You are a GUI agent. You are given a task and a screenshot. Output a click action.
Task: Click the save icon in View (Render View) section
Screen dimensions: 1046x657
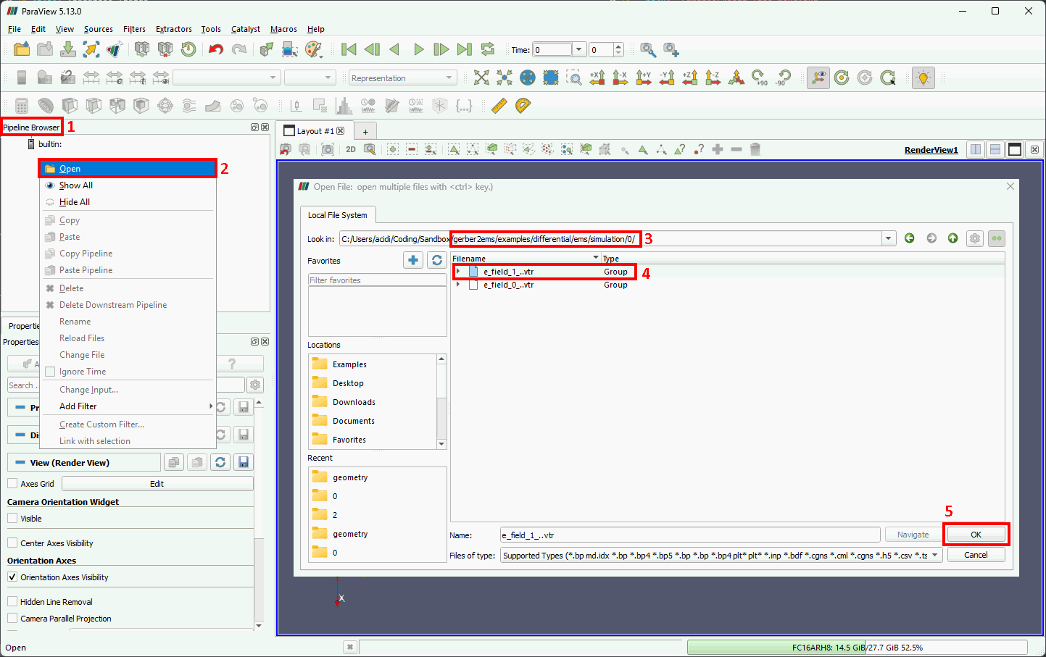click(x=244, y=462)
